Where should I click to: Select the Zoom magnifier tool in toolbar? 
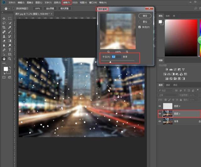[10, 59]
